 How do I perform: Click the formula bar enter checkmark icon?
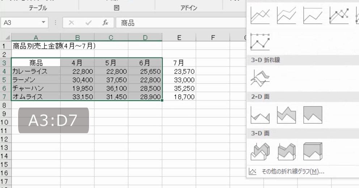tap(88, 23)
